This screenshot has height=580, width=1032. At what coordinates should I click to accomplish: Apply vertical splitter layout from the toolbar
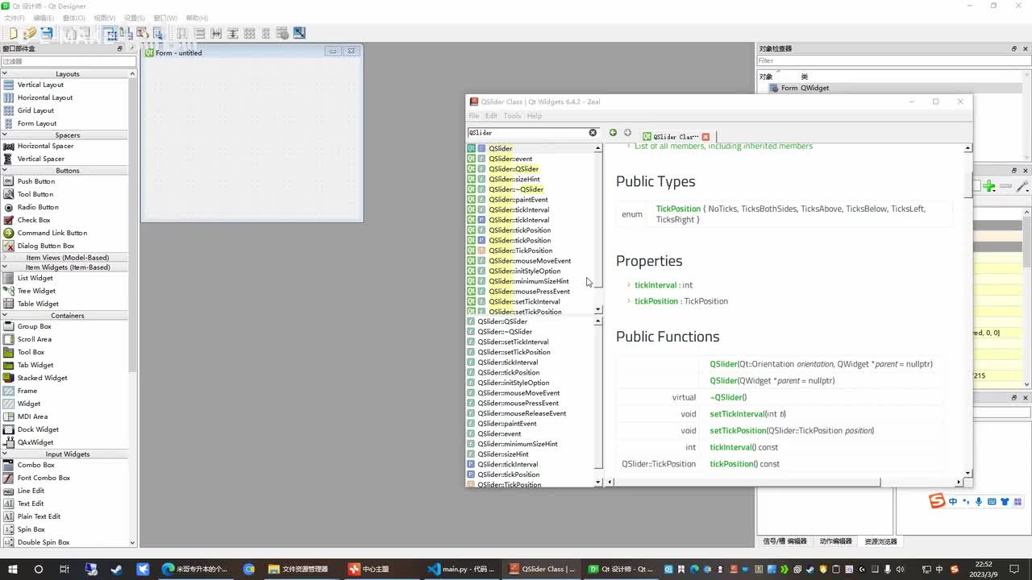[233, 33]
